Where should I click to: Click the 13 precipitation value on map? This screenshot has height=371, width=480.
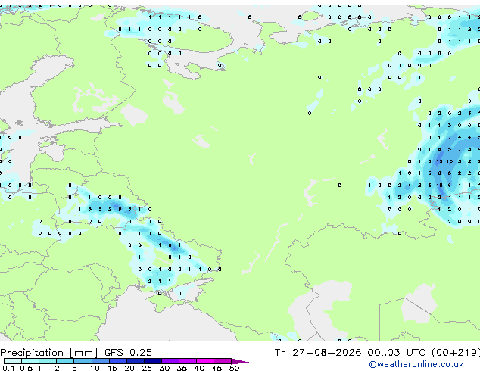point(439,161)
